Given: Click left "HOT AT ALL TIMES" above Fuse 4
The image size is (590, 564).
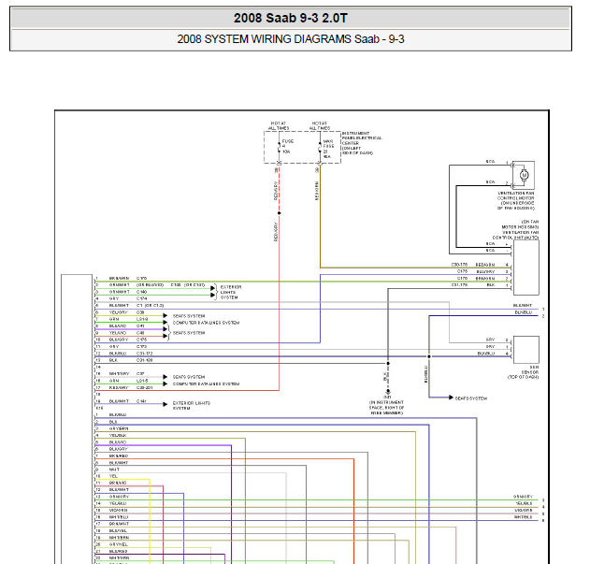Looking at the screenshot, I should point(279,125).
